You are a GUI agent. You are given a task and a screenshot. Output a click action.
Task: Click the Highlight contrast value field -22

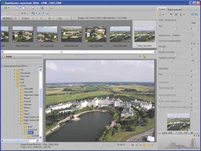click(x=193, y=61)
